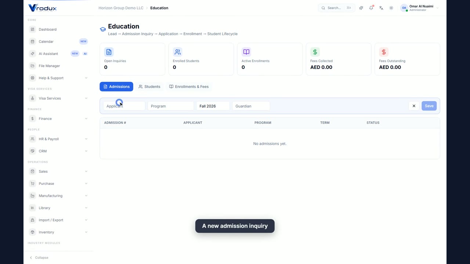Image resolution: width=470 pixels, height=264 pixels.
Task: Click the Library books icon
Action: 32,208
